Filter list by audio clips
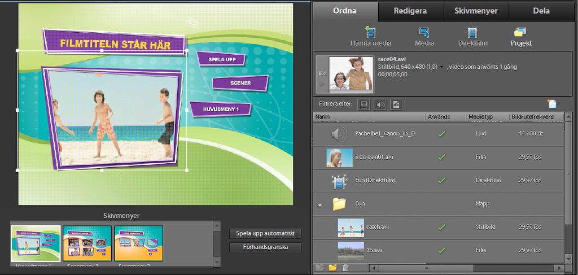This screenshot has height=275, width=578. click(x=380, y=105)
